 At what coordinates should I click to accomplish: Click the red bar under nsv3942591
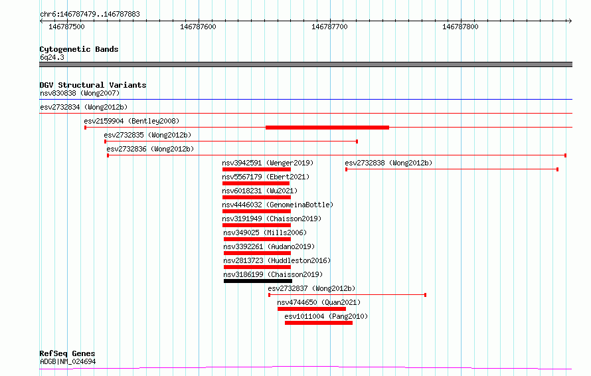(256, 169)
